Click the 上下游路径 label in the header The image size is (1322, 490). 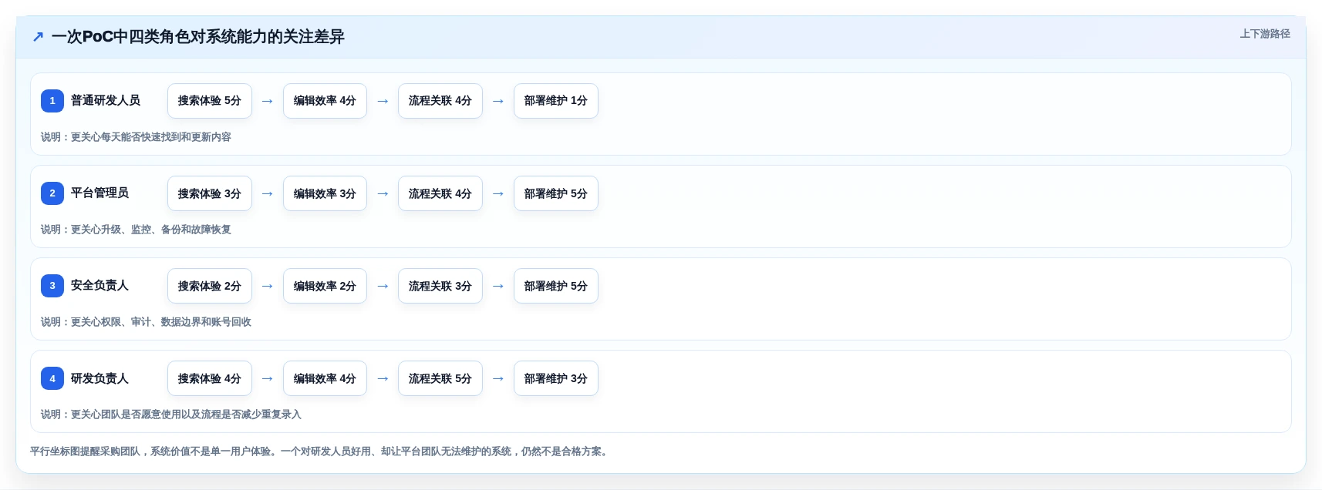tap(1264, 34)
